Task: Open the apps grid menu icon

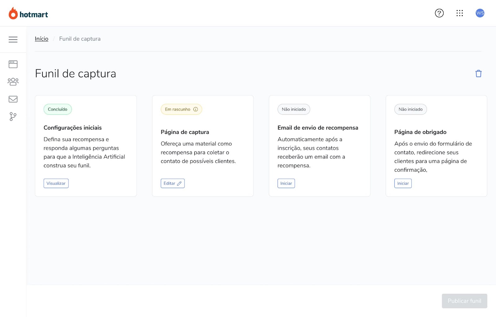Action: coord(460,13)
